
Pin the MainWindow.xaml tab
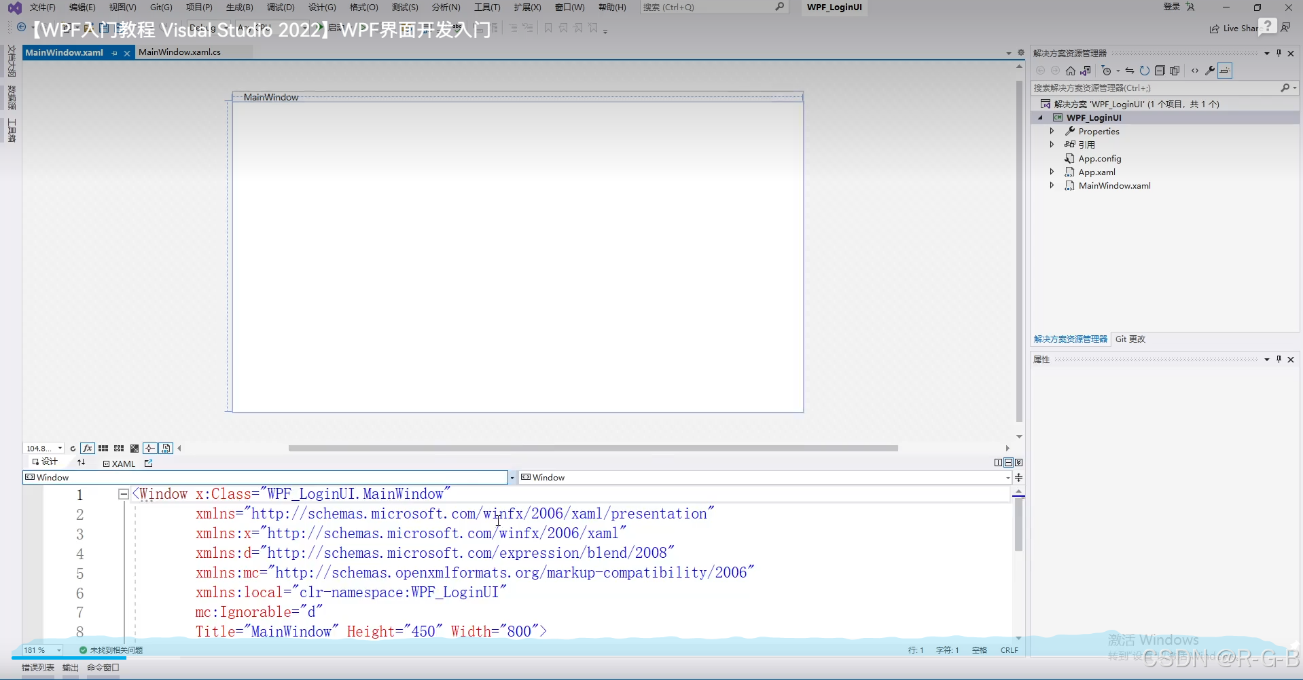pos(115,53)
